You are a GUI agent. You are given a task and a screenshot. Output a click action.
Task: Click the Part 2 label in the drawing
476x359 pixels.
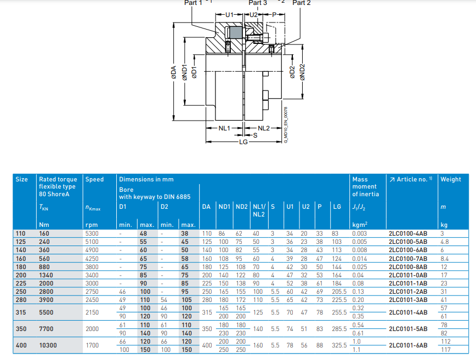[x=302, y=3]
